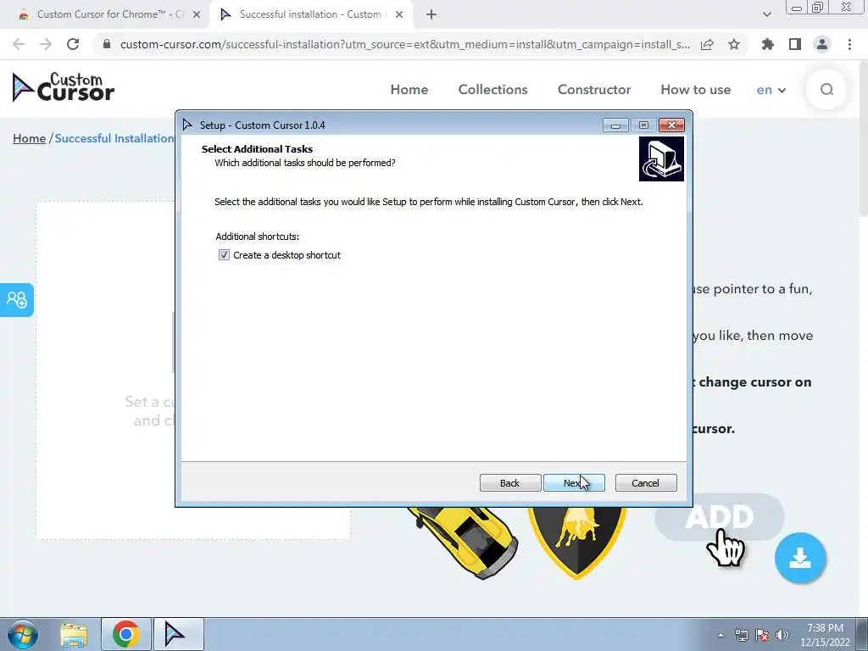
Task: Click the Successful Installation breadcrumb
Action: [114, 138]
